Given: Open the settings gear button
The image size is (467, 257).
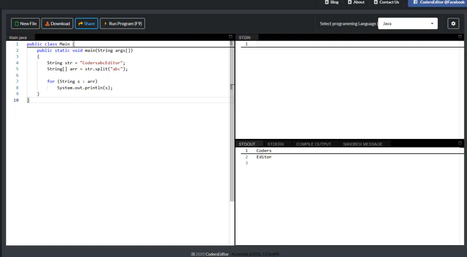Looking at the screenshot, I should point(453,24).
